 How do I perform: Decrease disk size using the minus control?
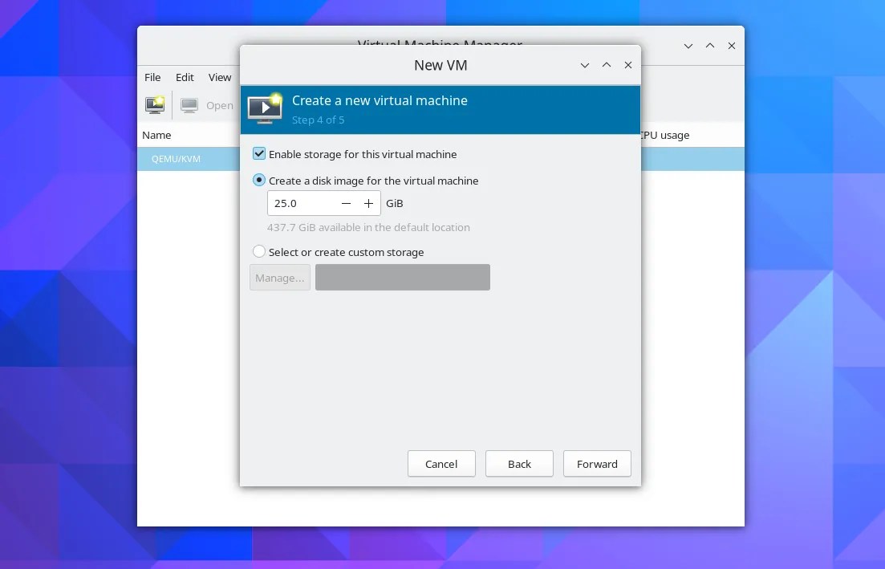tap(346, 203)
